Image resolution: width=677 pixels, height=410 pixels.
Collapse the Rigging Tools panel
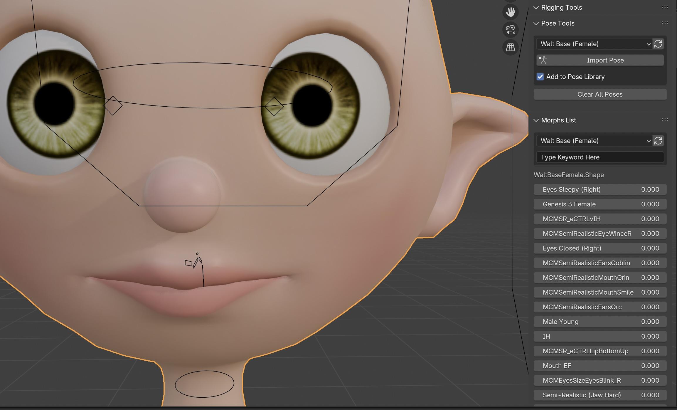point(536,8)
